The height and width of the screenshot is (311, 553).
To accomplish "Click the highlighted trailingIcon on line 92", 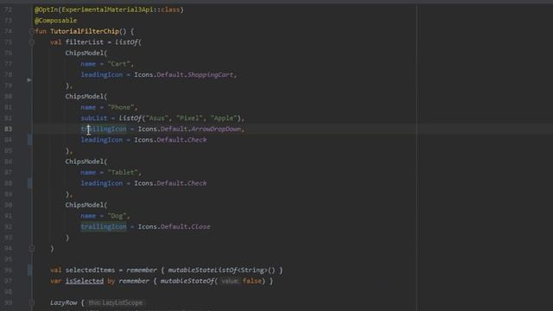I will click(x=104, y=226).
